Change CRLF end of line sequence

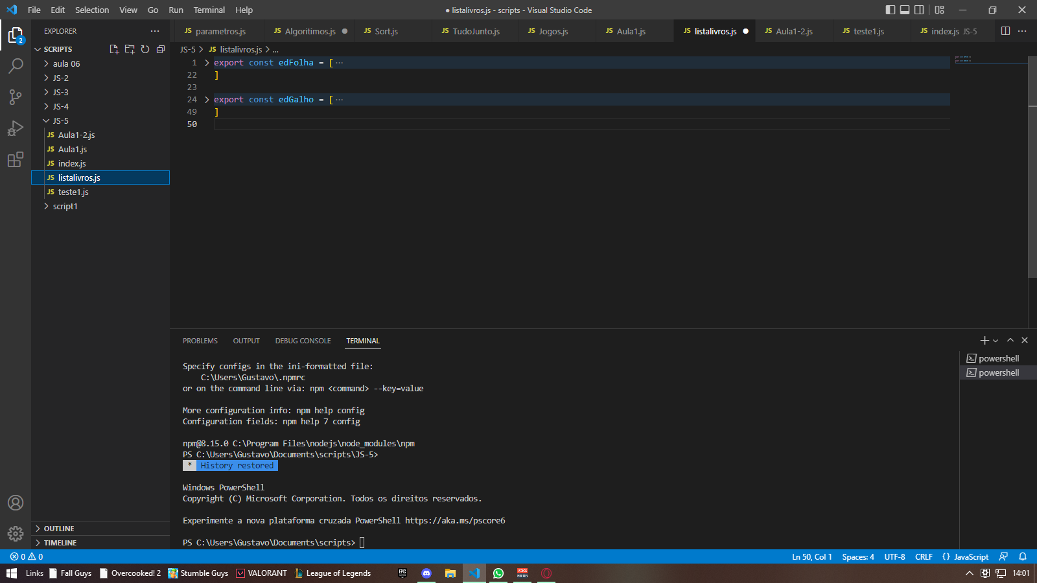pos(924,556)
